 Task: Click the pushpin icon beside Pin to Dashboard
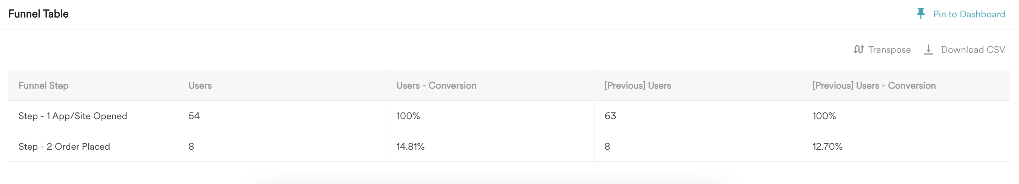coord(921,14)
